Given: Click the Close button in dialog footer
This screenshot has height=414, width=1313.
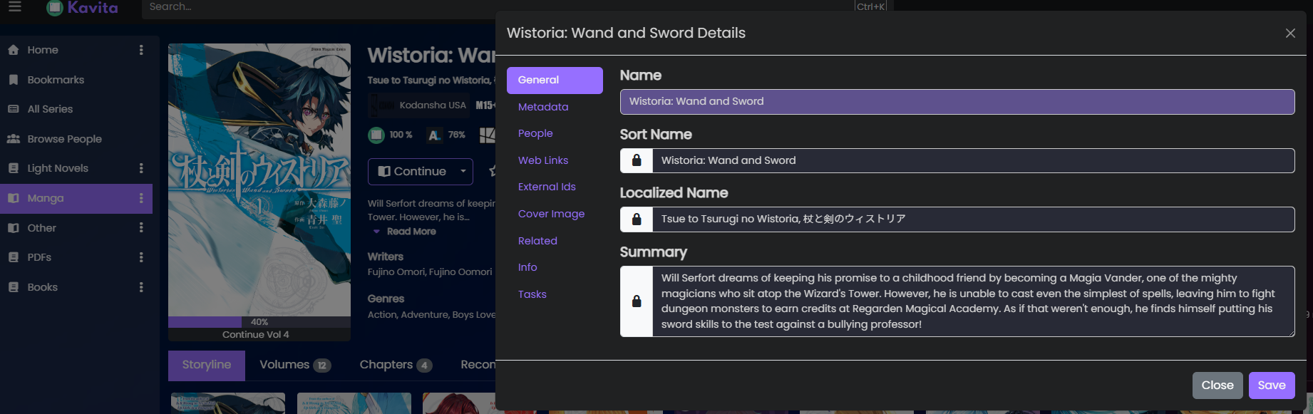Looking at the screenshot, I should click(x=1217, y=385).
